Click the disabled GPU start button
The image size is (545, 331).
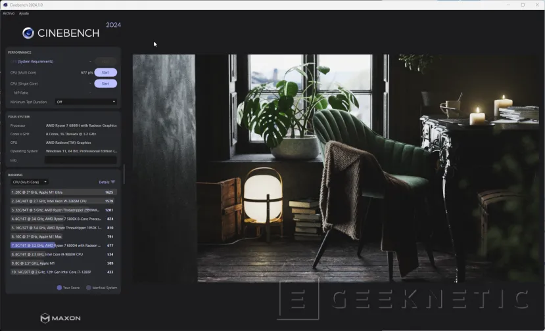[105, 62]
